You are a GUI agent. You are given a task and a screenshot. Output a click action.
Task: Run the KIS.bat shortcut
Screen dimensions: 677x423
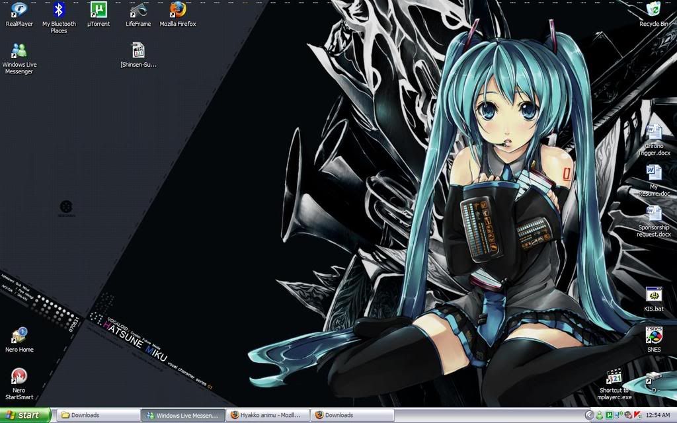pyautogui.click(x=654, y=294)
